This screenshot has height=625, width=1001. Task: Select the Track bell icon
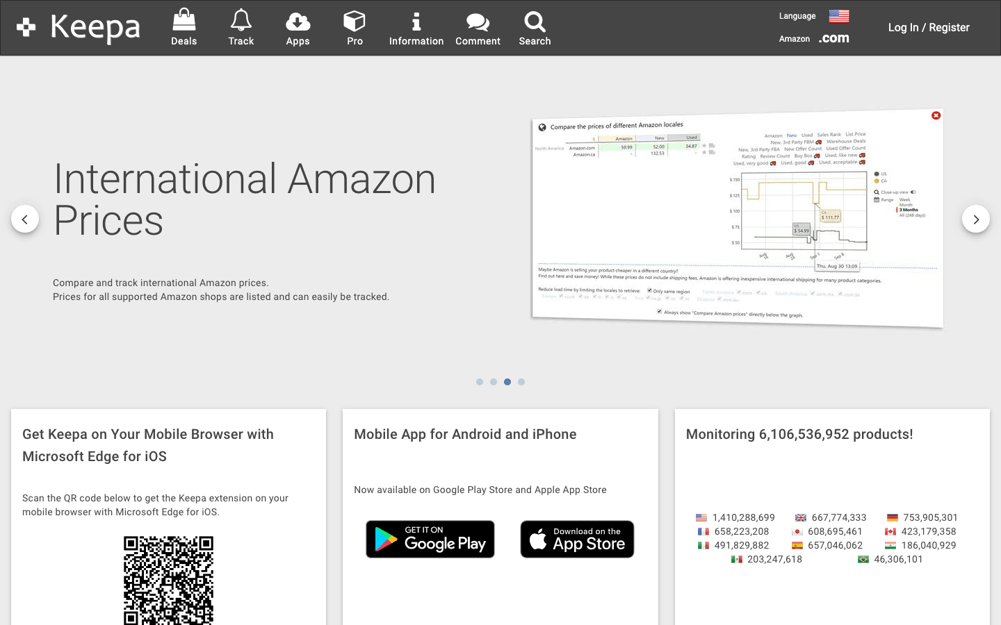[241, 21]
